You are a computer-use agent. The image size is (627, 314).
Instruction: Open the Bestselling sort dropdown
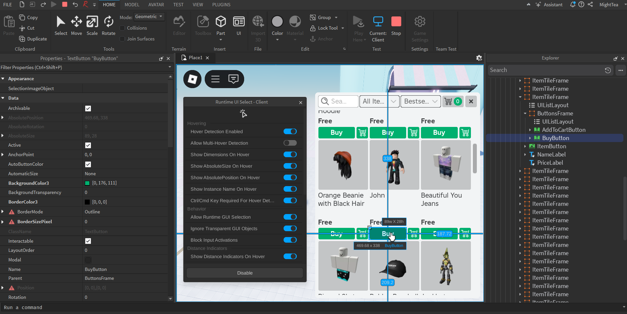tap(421, 101)
